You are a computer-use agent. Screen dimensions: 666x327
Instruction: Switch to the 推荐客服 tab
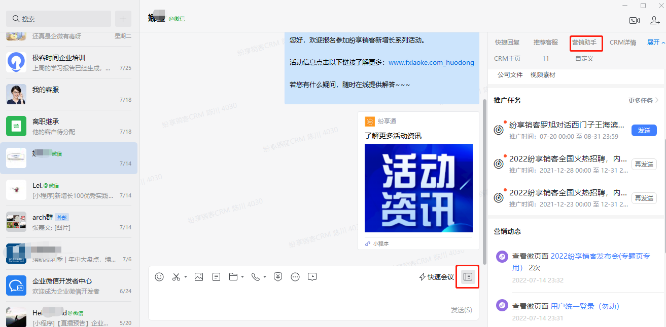point(546,43)
